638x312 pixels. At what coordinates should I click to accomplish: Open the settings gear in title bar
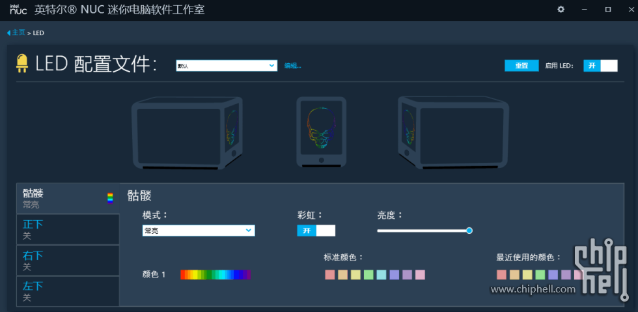[561, 9]
